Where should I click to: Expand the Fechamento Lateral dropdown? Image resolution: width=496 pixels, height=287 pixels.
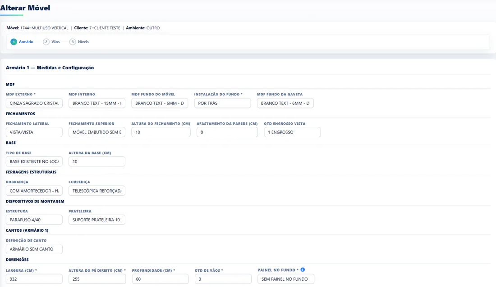click(34, 132)
